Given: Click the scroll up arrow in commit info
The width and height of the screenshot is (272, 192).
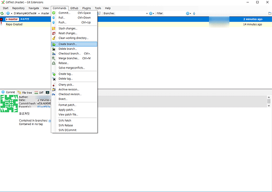Looking at the screenshot, I should [x=269, y=97].
